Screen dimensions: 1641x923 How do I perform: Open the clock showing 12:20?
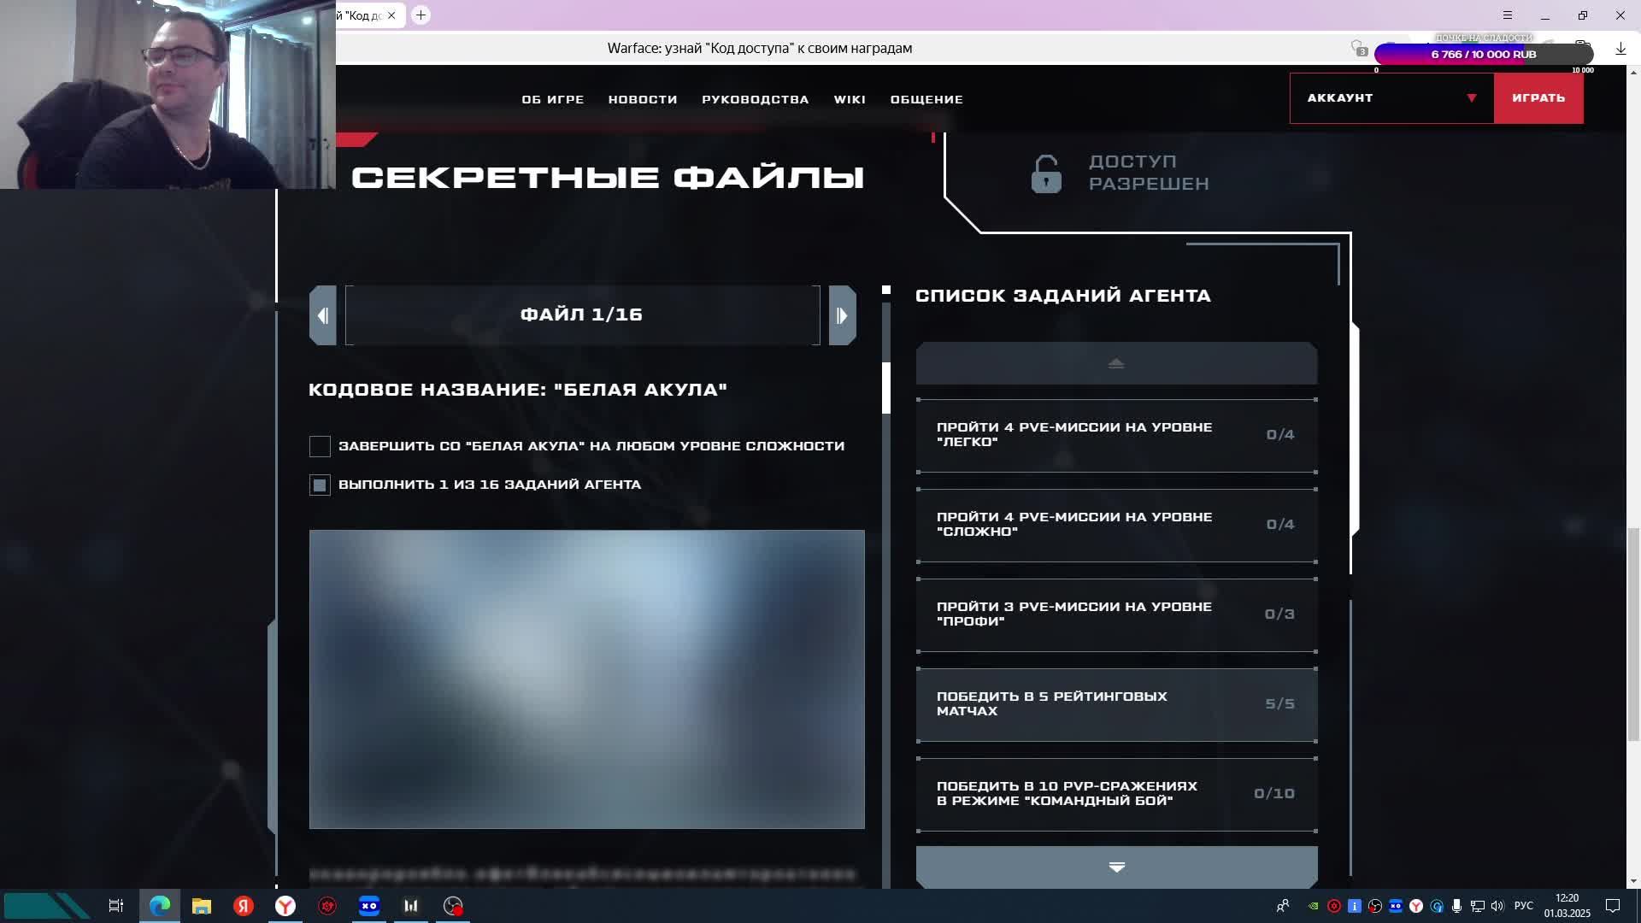[1567, 906]
